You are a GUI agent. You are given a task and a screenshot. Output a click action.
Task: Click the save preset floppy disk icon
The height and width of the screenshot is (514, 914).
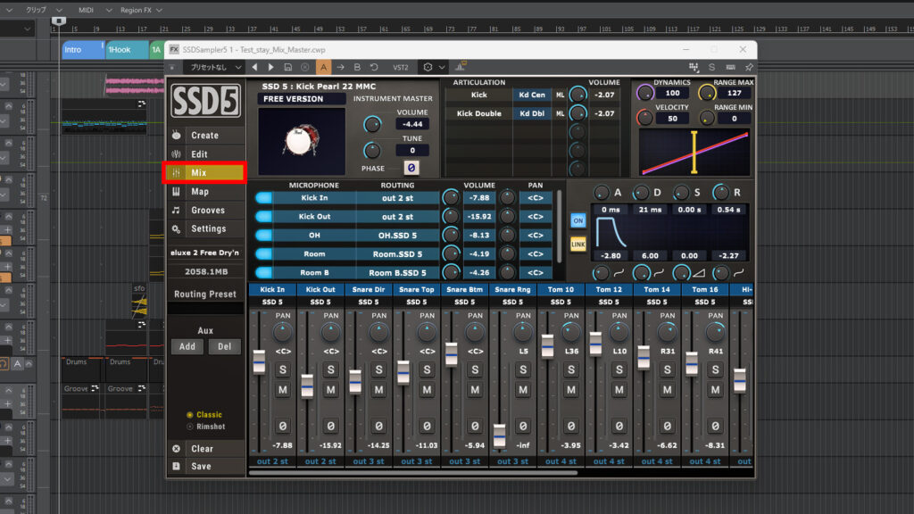pyautogui.click(x=287, y=67)
